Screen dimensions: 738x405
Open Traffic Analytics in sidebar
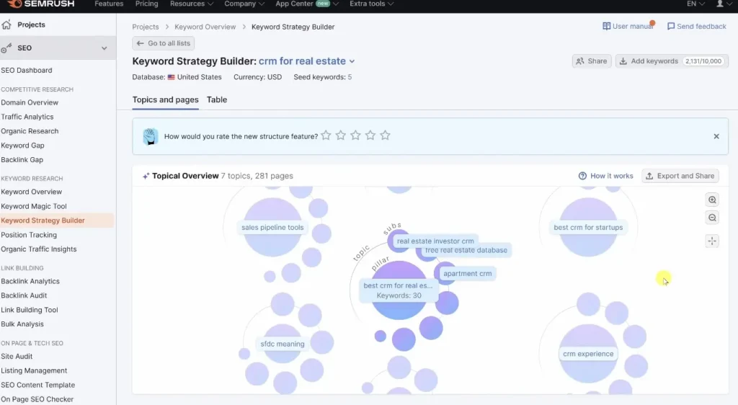tap(27, 117)
